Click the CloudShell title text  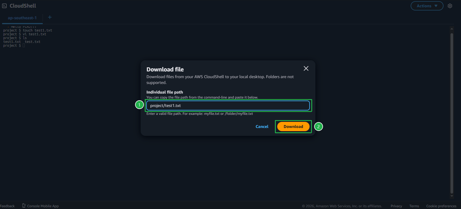[x=23, y=6]
